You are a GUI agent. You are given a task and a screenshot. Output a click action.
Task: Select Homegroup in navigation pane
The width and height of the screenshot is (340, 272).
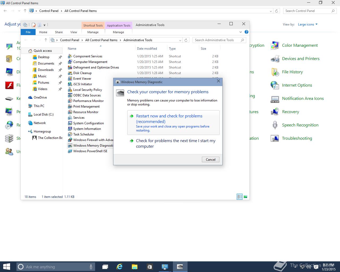42,131
